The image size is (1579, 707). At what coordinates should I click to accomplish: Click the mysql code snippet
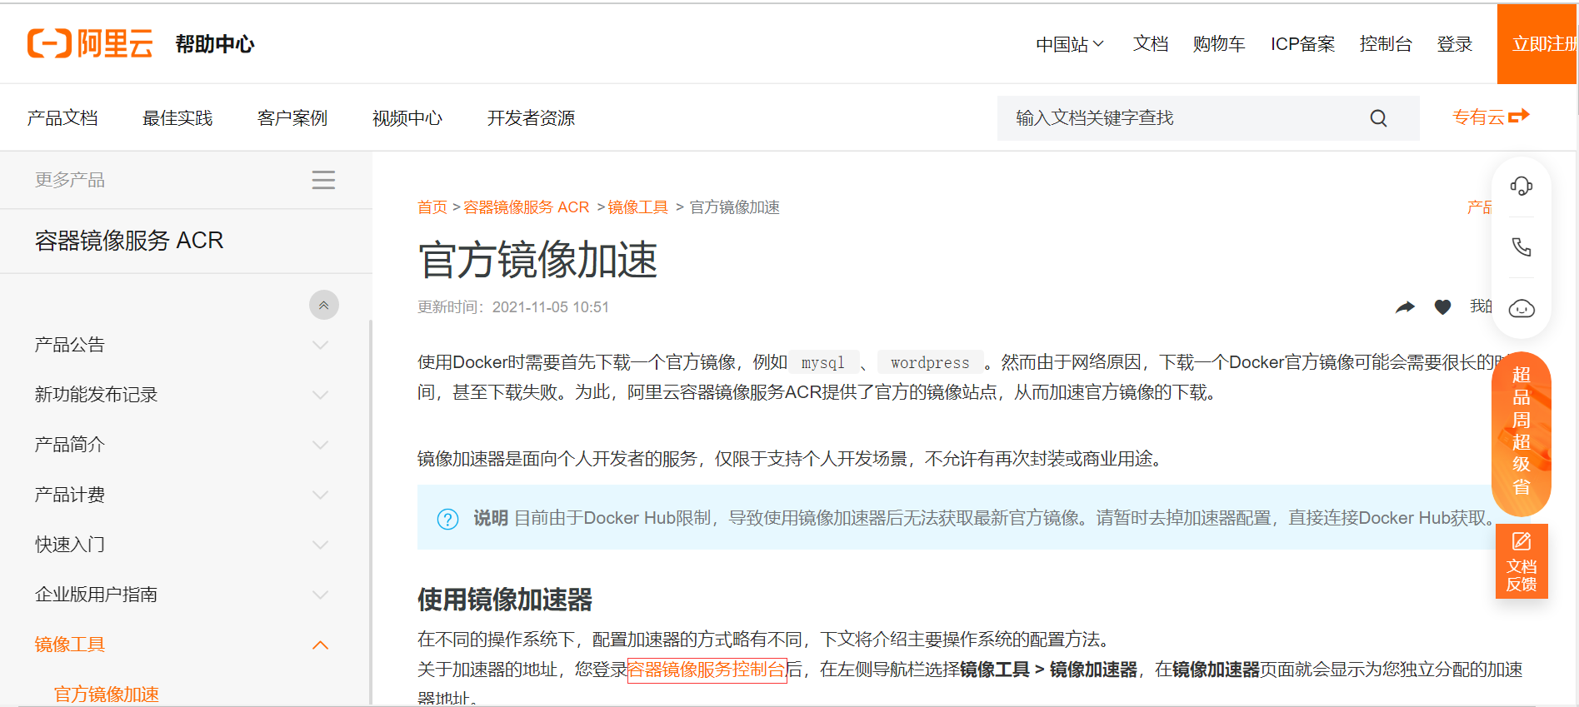click(x=823, y=363)
